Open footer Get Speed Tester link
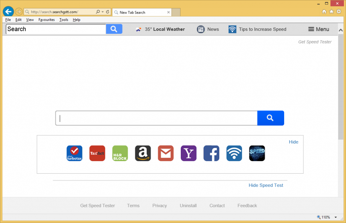This screenshot has width=346, height=223. 98,205
